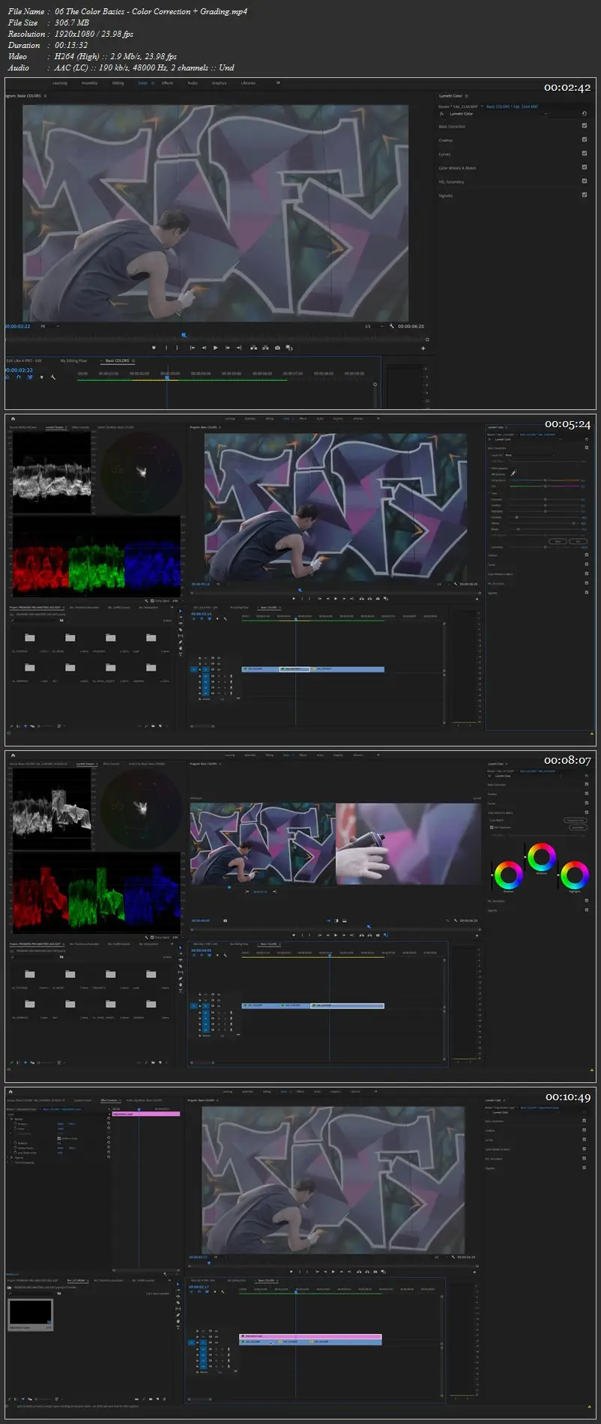Export a frame with the camera icon, 00:02:42 frame
The height and width of the screenshot is (1424, 601).
pyautogui.click(x=277, y=348)
